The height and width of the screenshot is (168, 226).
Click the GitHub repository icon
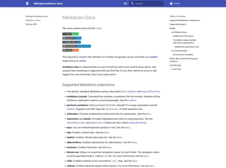click(171, 4)
